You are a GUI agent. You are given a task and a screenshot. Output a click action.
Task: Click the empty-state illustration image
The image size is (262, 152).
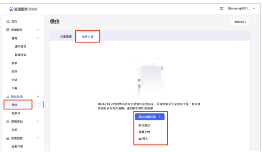(x=148, y=77)
